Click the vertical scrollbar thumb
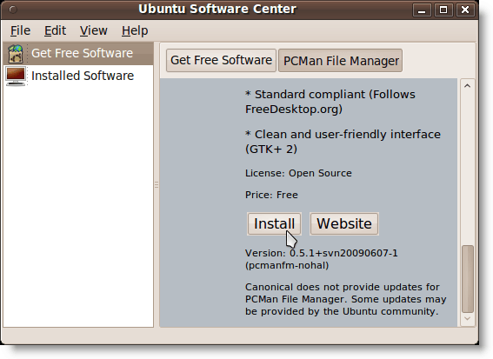 click(468, 279)
